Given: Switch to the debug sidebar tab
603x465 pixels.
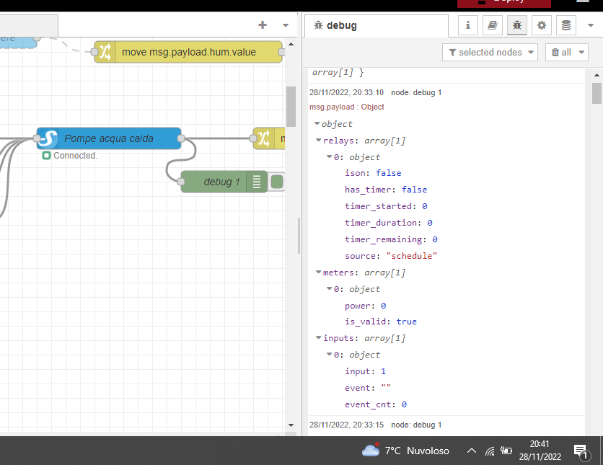Looking at the screenshot, I should click(516, 25).
